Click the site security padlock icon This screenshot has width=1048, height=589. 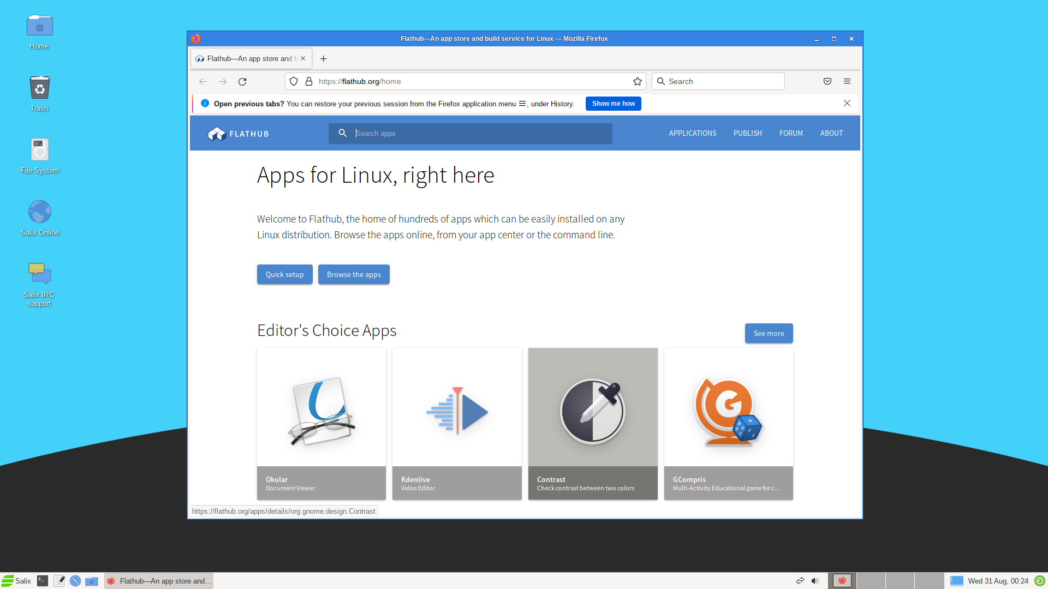309,82
